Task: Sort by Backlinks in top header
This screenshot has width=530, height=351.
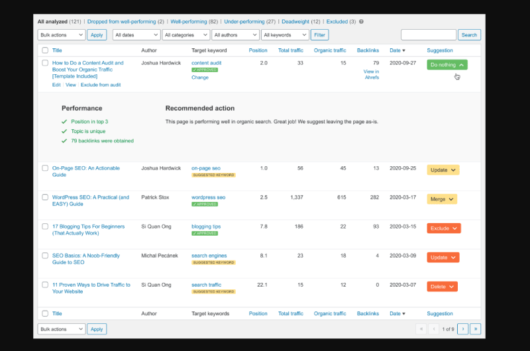Action: tap(368, 50)
